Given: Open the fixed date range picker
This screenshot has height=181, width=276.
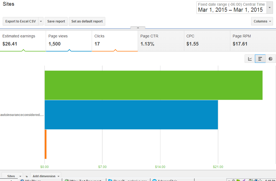Looking at the screenshot, I should pyautogui.click(x=235, y=8).
